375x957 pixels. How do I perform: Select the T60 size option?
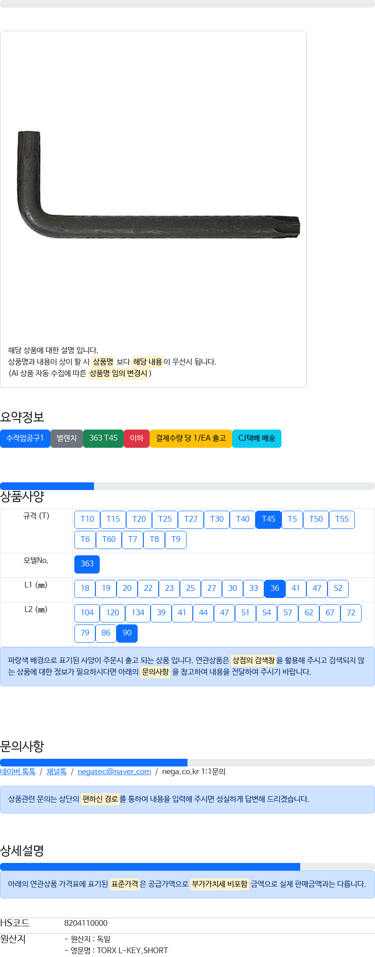click(x=109, y=539)
